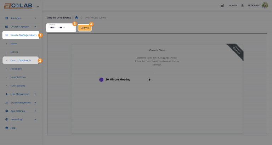Click the App Settings gear icon
272x145 pixels.
pos(7,111)
